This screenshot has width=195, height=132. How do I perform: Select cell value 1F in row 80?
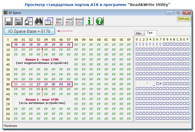tap(46, 84)
